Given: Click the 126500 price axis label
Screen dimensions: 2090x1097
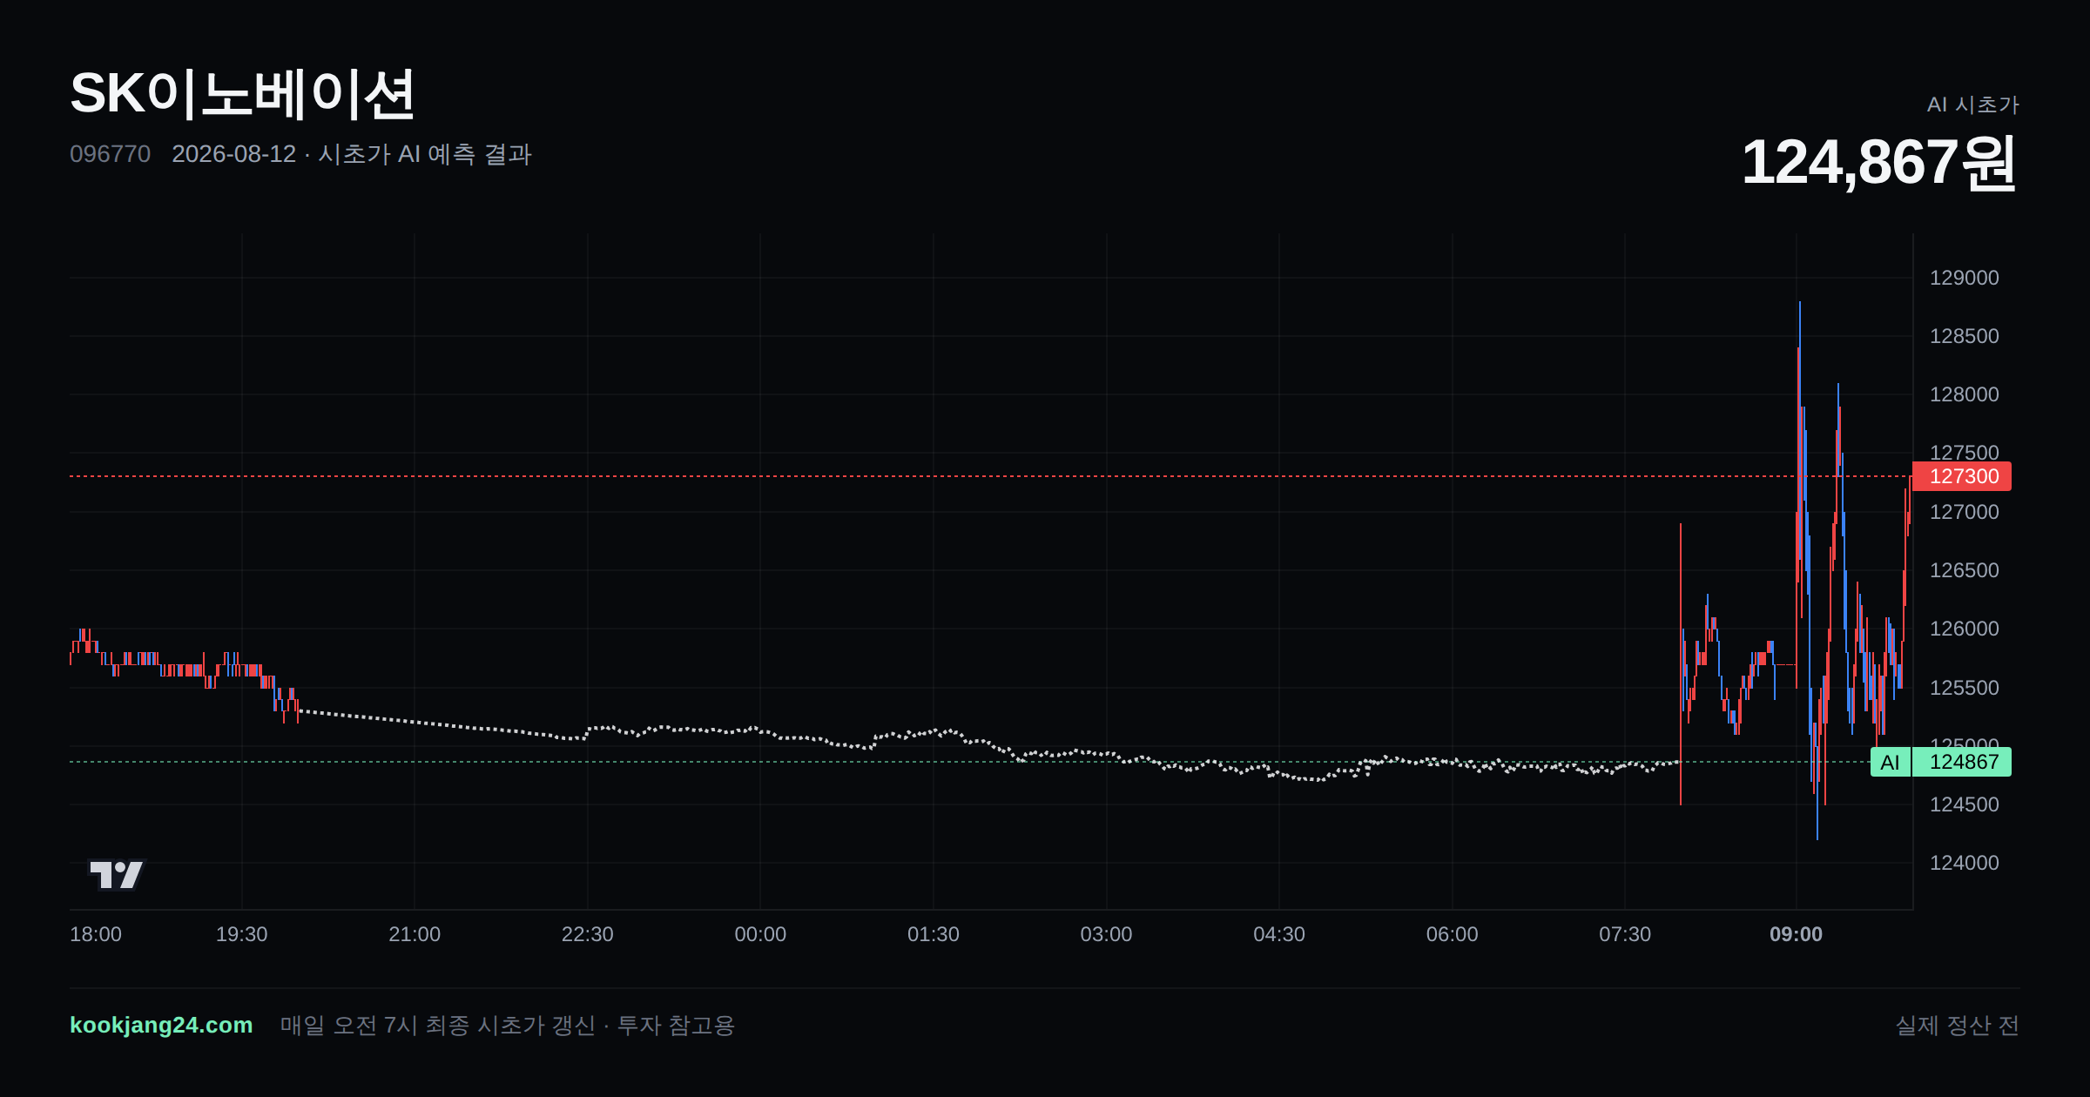Looking at the screenshot, I should pos(1964,570).
